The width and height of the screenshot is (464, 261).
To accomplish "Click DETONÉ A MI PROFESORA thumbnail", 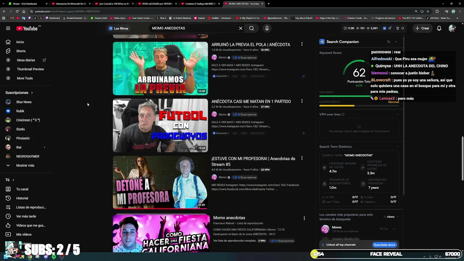I will 160,182.
